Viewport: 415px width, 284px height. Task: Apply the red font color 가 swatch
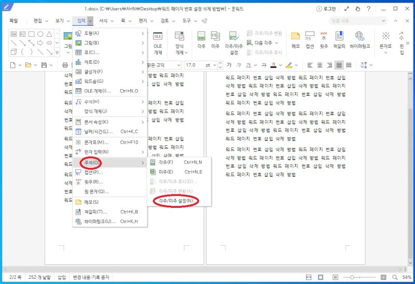(x=273, y=65)
